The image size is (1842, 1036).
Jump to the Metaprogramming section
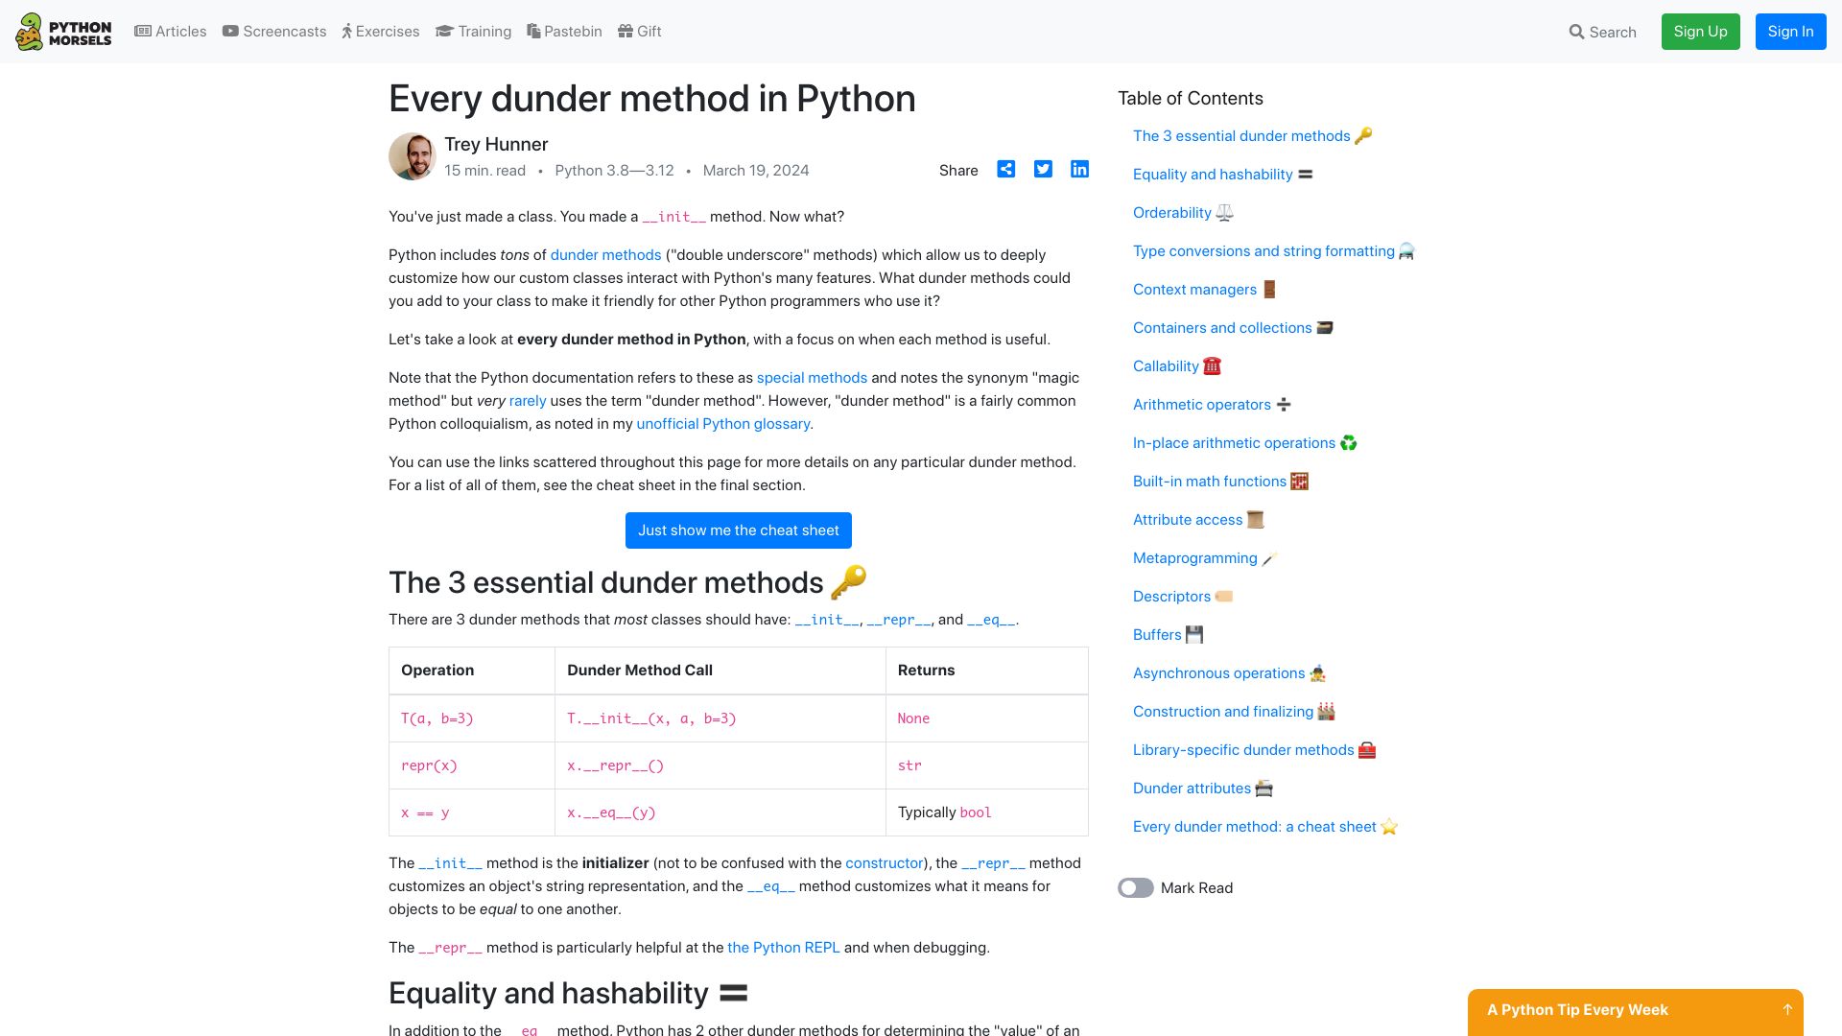coord(1205,558)
